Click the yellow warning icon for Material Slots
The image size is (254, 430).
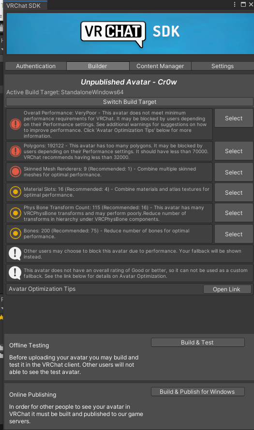coord(15,192)
